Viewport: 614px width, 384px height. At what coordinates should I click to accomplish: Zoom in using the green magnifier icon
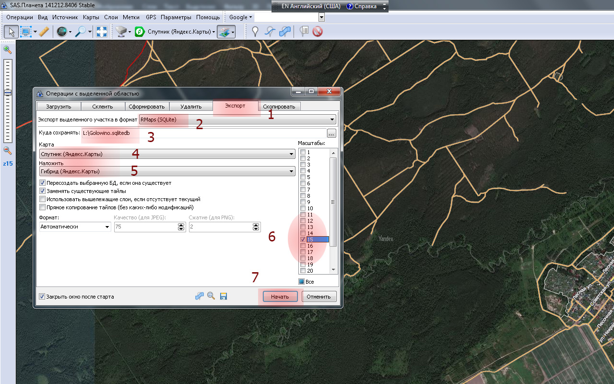pos(8,49)
